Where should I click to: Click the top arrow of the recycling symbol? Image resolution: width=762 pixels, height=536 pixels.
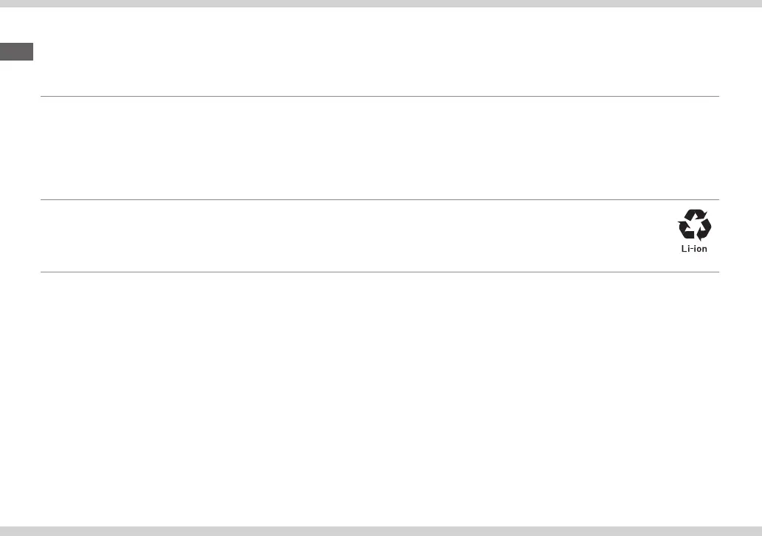pyautogui.click(x=695, y=215)
